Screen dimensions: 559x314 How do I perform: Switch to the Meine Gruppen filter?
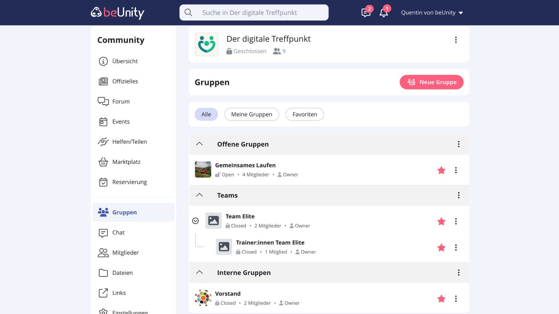[x=252, y=114]
